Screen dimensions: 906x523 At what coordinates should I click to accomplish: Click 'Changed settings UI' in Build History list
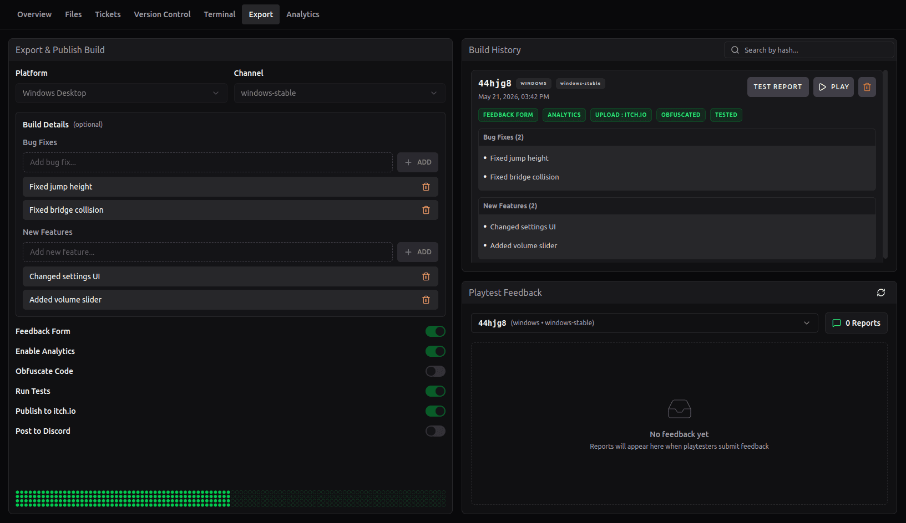(x=523, y=227)
